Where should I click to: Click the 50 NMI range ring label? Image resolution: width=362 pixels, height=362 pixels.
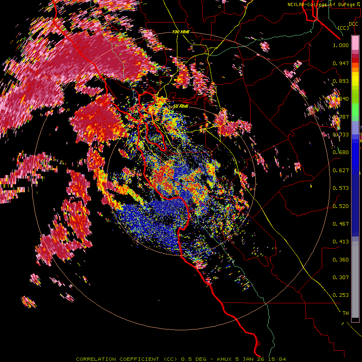(181, 106)
